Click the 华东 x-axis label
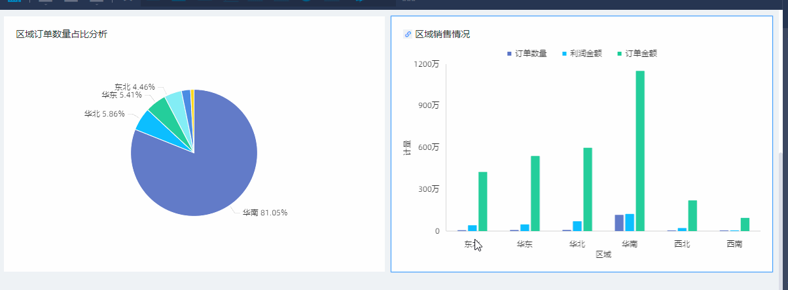 [524, 244]
